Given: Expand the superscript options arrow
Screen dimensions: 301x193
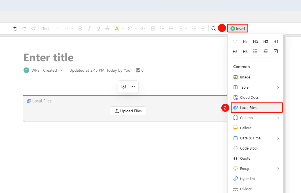Looking at the screenshot, I should pyautogui.click(x=136, y=29).
